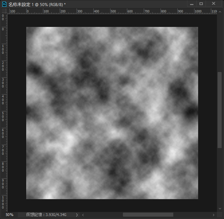
Task: Click the 仮想記憶 status bar readout
Action: [x=46, y=215]
